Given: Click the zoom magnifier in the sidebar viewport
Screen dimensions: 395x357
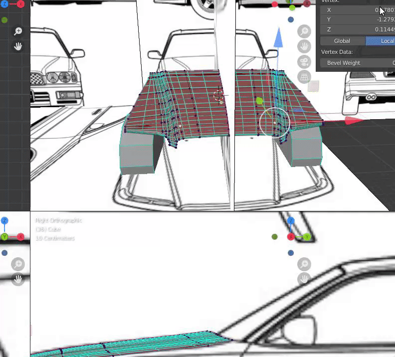Looking at the screenshot, I should click(x=304, y=31).
